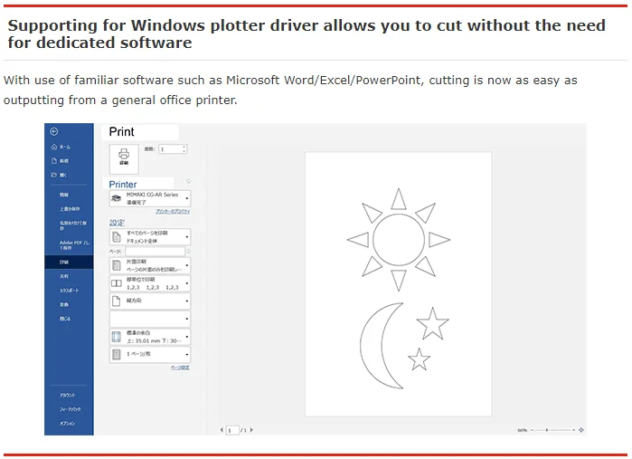Select the 新規 (New) sidebar item
This screenshot has width=632, height=459.
click(61, 160)
